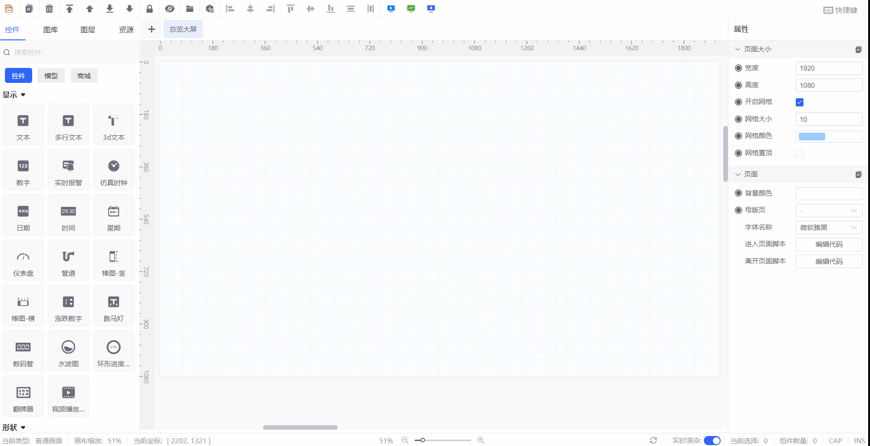Collapse the 页面大小 section
870x446 pixels.
[738, 49]
